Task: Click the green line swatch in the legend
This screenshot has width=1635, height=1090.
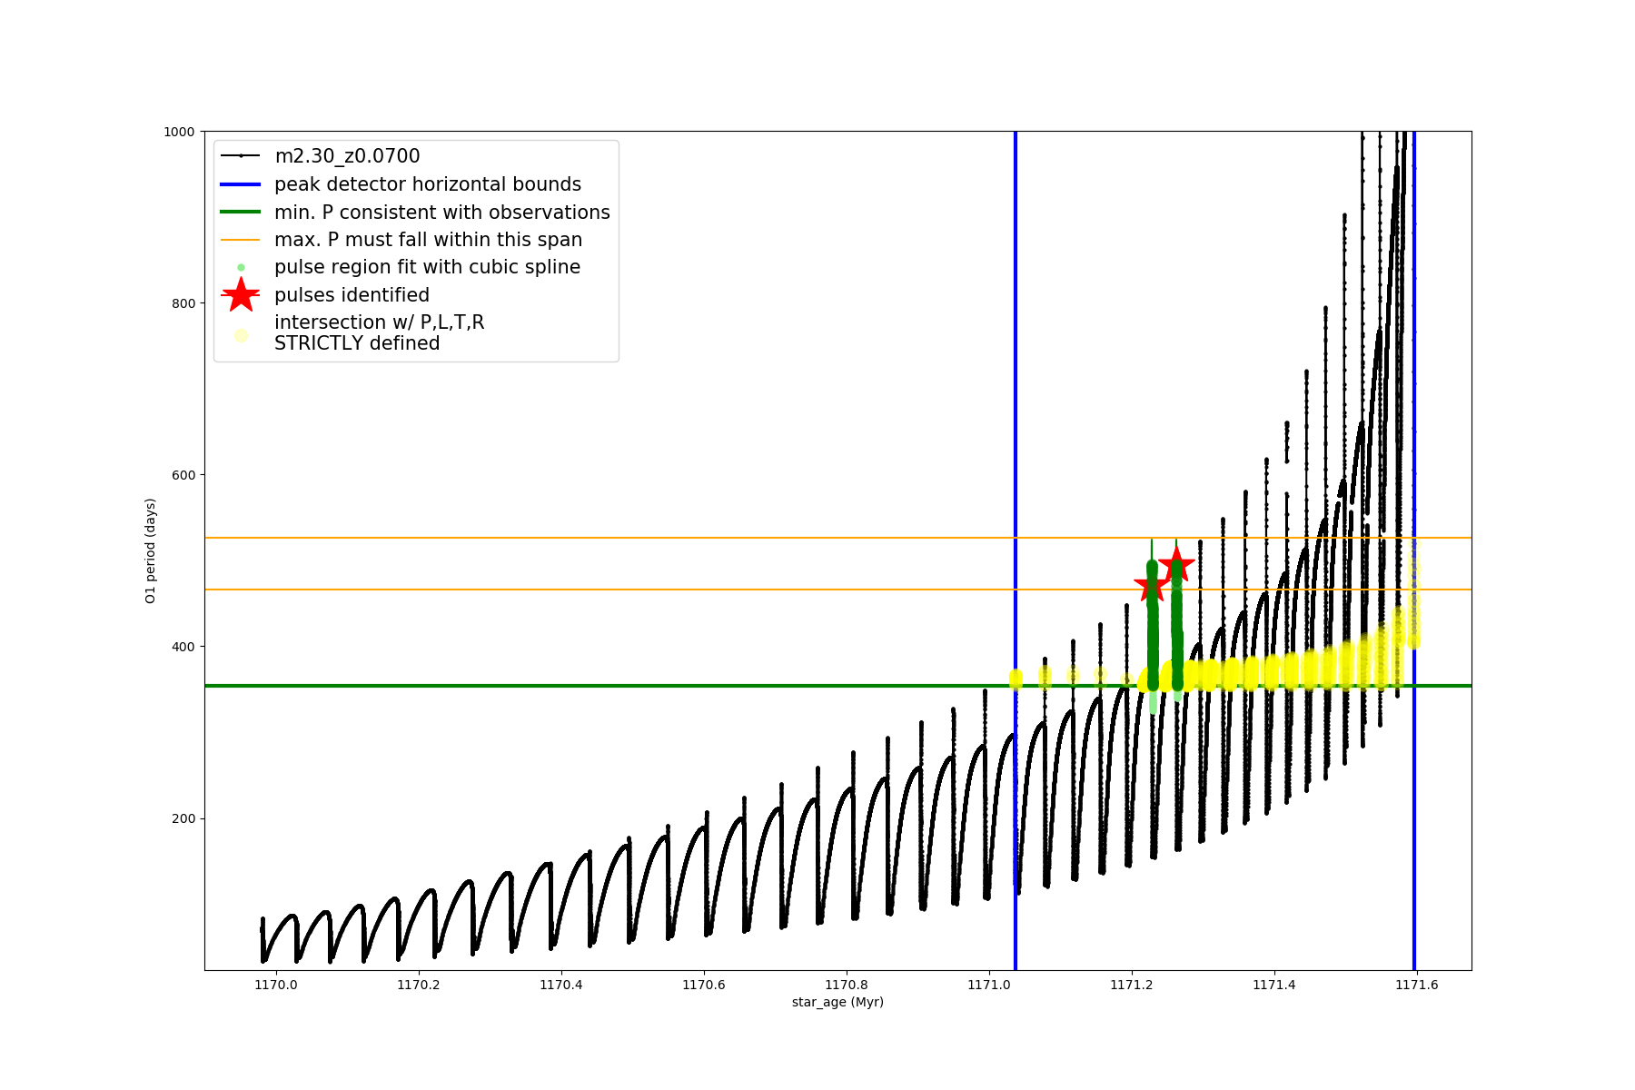Action: (241, 213)
